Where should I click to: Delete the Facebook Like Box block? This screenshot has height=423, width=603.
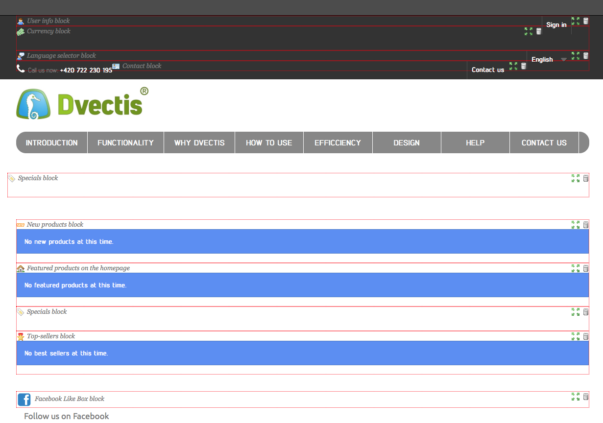586,397
